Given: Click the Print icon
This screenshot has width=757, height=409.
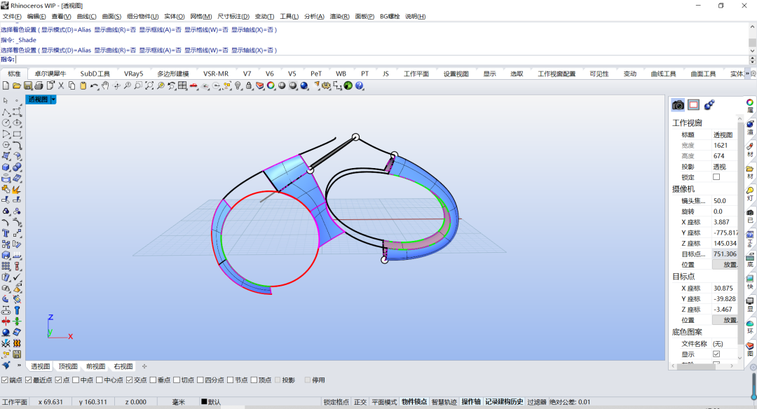Looking at the screenshot, I should [39, 86].
